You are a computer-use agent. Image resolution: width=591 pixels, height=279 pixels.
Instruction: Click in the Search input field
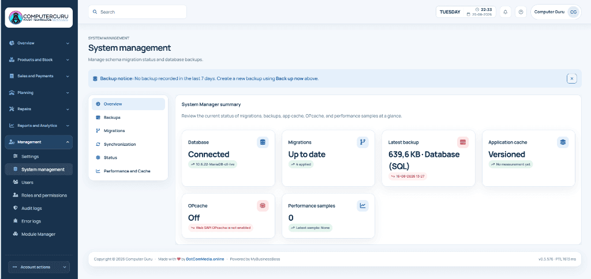click(x=137, y=12)
